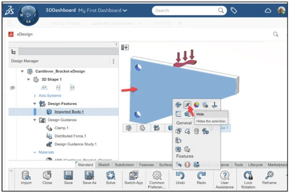Collapse the left Design Manager panel arrow
Image resolution: width=289 pixels, height=192 pixels.
(116, 44)
